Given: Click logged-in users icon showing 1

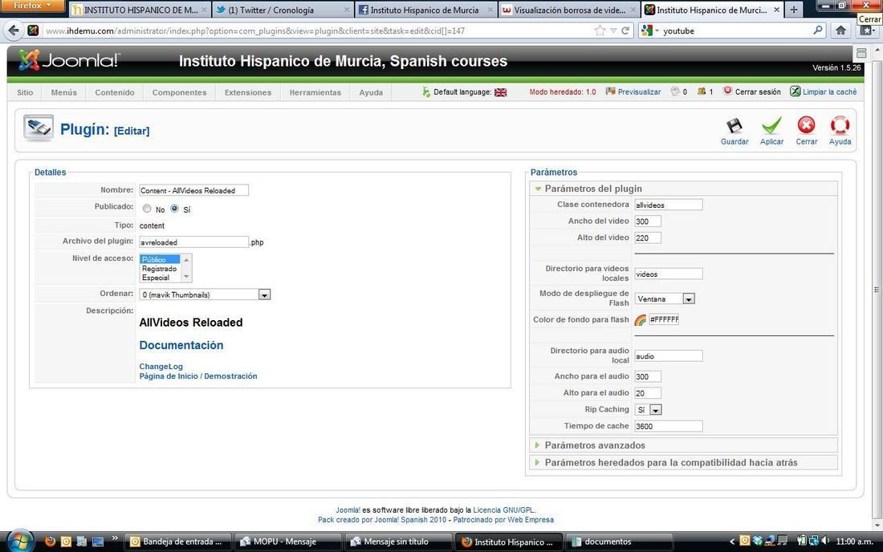Looking at the screenshot, I should (701, 91).
